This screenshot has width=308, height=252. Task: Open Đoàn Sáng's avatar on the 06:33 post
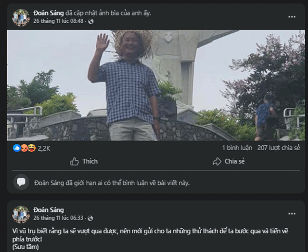pyautogui.click(x=21, y=214)
